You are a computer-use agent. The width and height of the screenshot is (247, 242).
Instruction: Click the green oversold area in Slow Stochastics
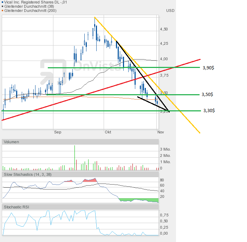pyautogui.click(x=139, y=200)
